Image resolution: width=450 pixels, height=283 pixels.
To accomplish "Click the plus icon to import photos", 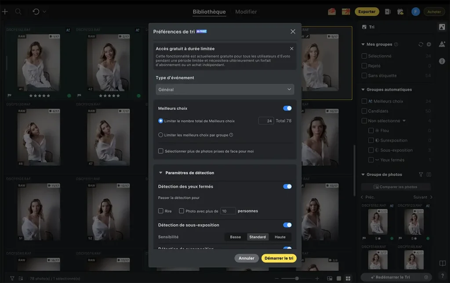I will pyautogui.click(x=5, y=12).
